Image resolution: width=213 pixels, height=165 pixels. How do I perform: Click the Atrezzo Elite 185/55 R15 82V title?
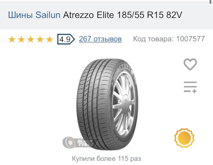(x=122, y=15)
